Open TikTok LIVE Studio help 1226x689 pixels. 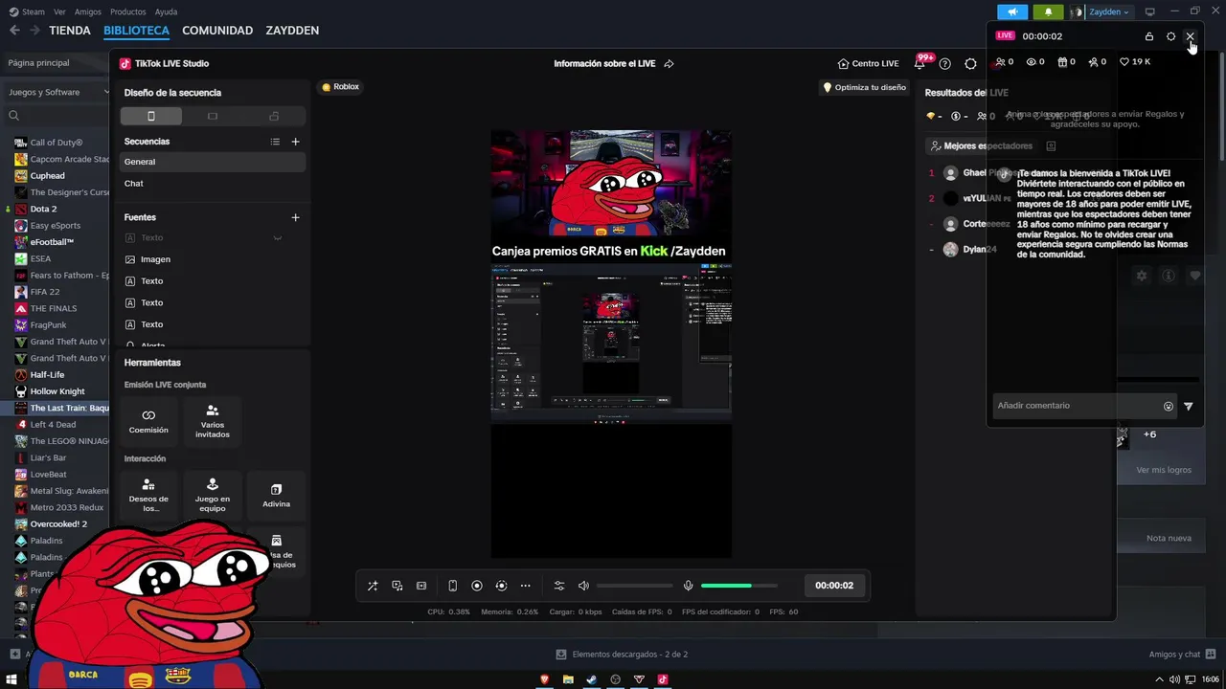[944, 64]
